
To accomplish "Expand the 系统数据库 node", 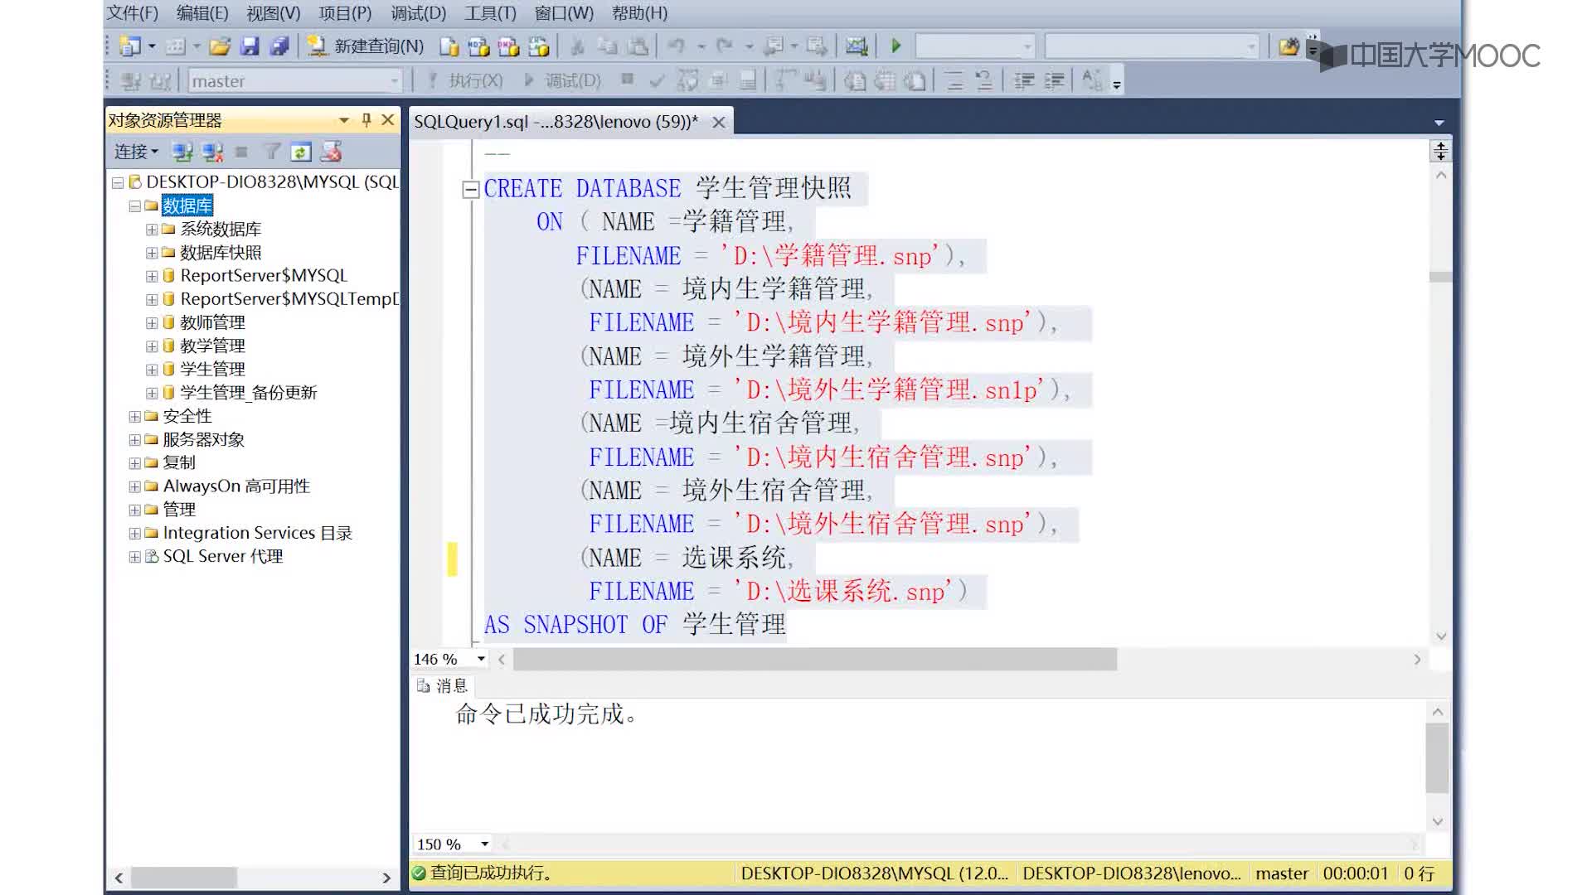I will click(x=152, y=229).
